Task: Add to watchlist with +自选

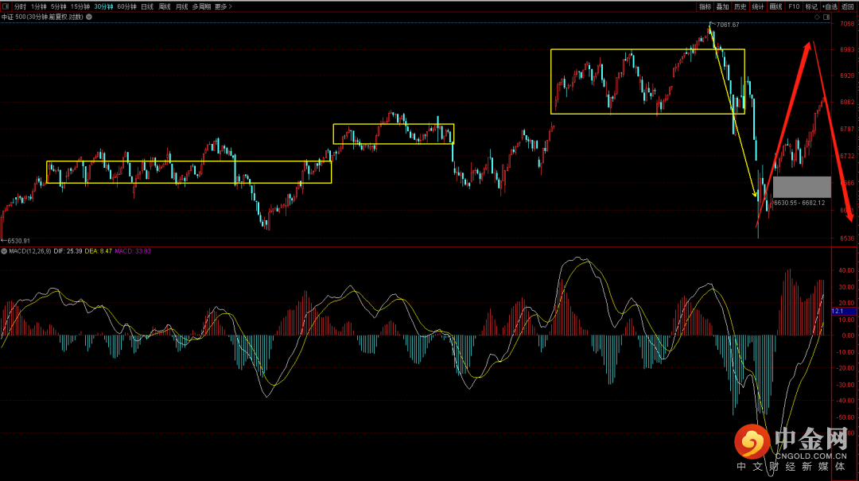Action: click(830, 6)
